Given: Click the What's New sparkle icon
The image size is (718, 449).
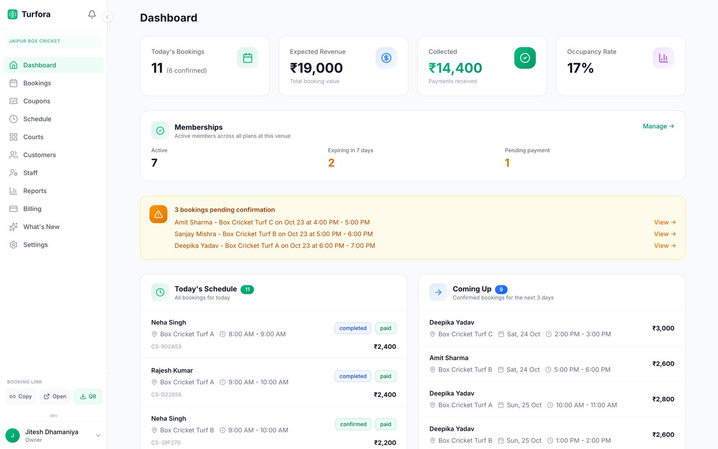Looking at the screenshot, I should pos(13,227).
